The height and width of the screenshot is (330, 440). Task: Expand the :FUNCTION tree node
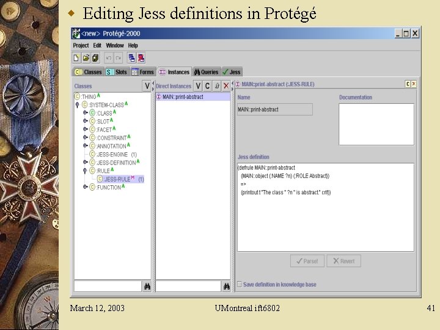[86, 187]
